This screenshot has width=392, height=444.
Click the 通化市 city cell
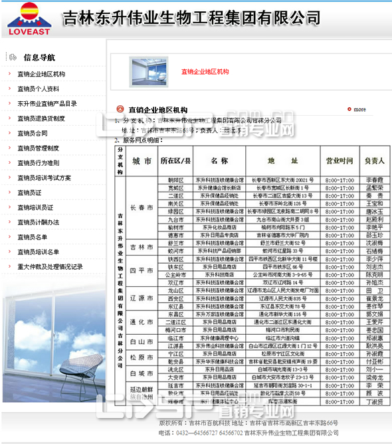point(142,322)
